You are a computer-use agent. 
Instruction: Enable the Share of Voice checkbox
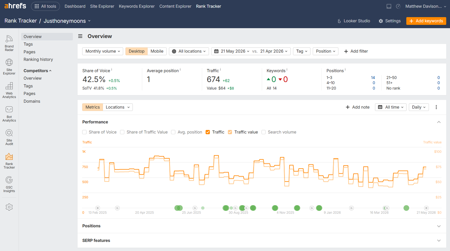click(x=84, y=132)
